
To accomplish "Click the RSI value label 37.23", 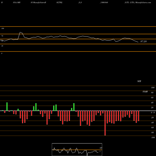I will pyautogui.click(x=144, y=41).
